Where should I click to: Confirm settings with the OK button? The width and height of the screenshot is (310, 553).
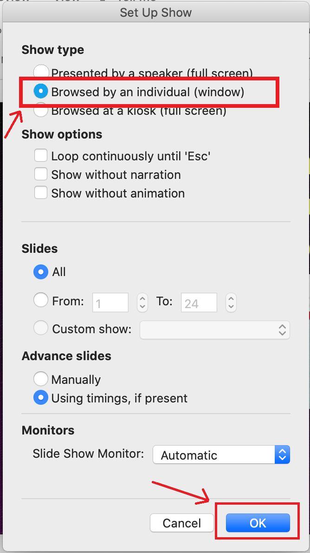pyautogui.click(x=258, y=522)
